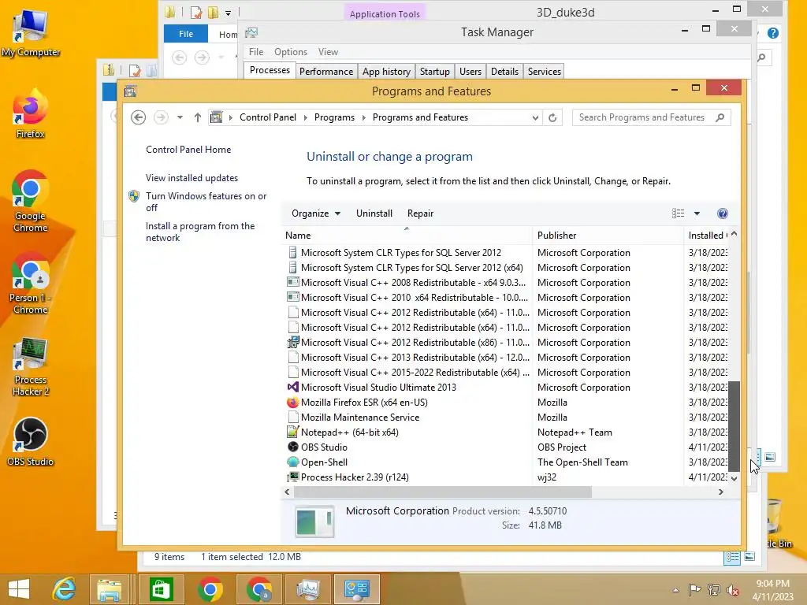Go back in Programs and Features
Screen dimensions: 807x605
click(x=138, y=117)
